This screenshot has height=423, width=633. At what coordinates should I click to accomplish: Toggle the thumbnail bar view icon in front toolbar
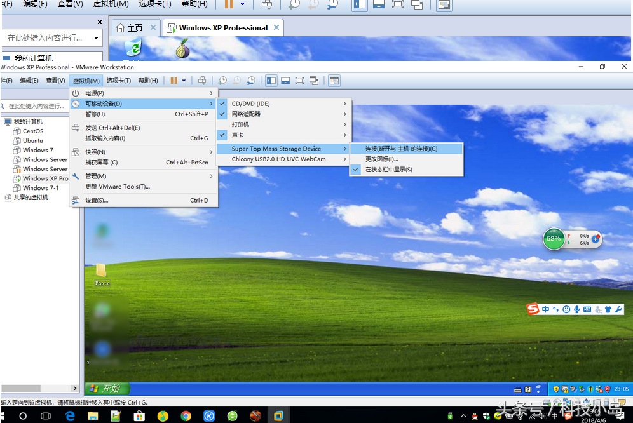tap(285, 81)
